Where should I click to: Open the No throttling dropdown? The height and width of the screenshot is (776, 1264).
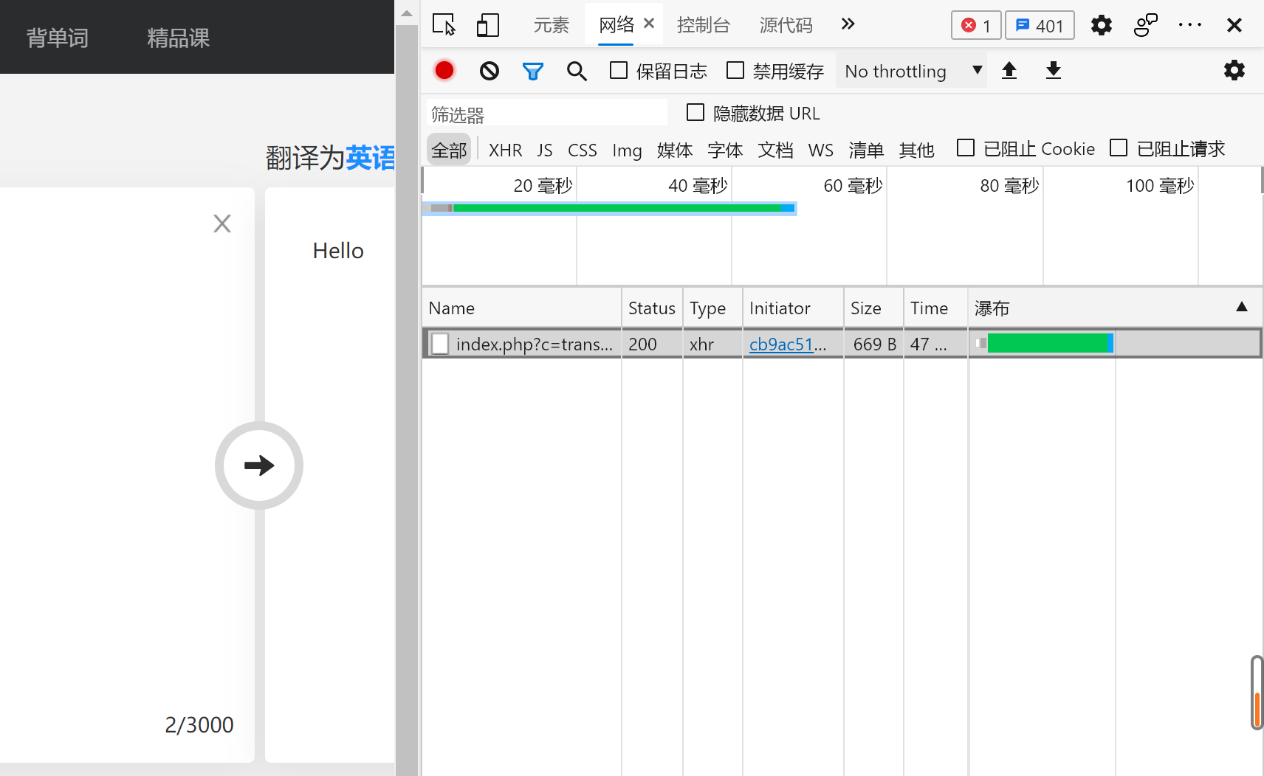coord(911,71)
